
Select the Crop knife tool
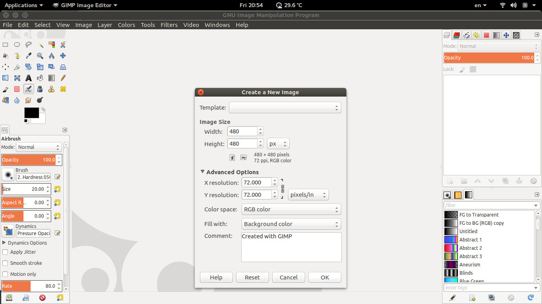(17, 67)
